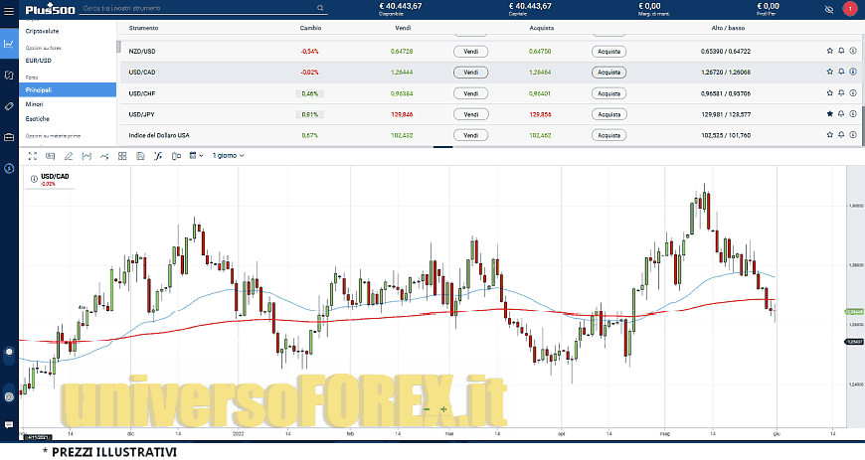The height and width of the screenshot is (460, 865).
Task: Set a price alert bell for USD/CAD
Action: pyautogui.click(x=841, y=72)
